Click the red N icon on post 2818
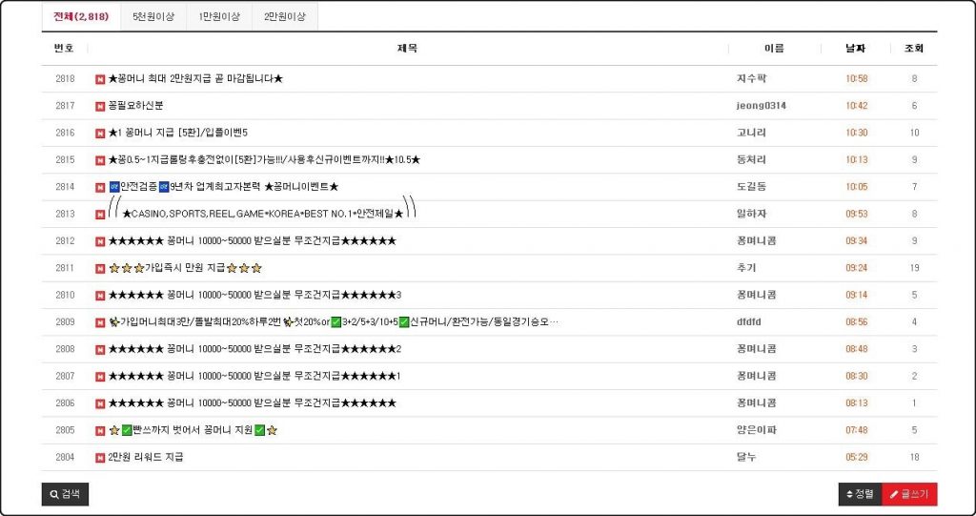 tap(100, 79)
